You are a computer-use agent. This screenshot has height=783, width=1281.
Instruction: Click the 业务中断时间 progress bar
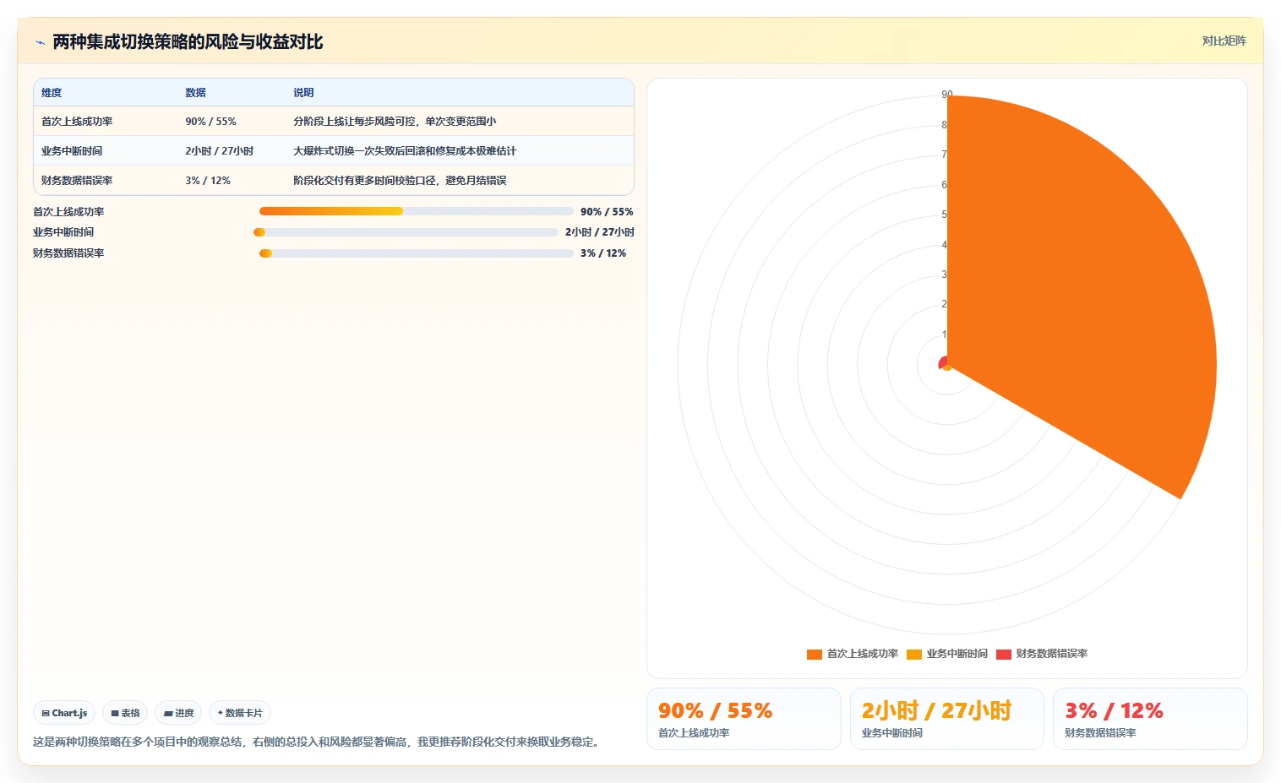point(406,232)
